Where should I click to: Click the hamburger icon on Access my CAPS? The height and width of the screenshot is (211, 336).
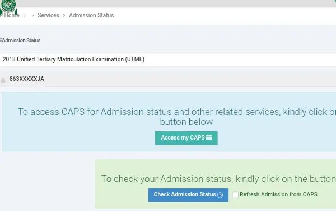209,137
